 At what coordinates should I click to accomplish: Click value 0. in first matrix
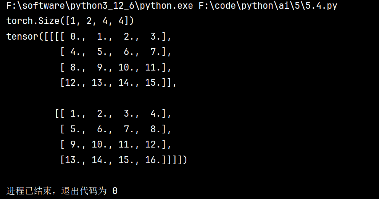[76, 37]
